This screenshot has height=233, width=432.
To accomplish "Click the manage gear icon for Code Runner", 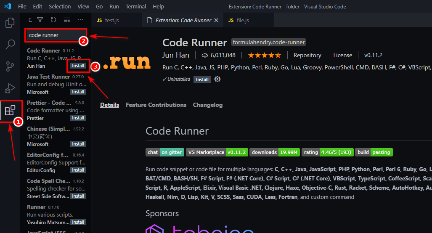I will coord(217,79).
